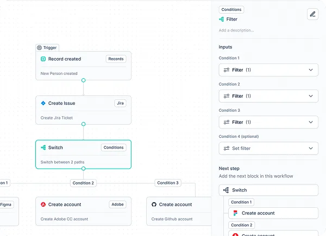
Task: Click the Adobe icon on Create account block
Action: pos(43,205)
